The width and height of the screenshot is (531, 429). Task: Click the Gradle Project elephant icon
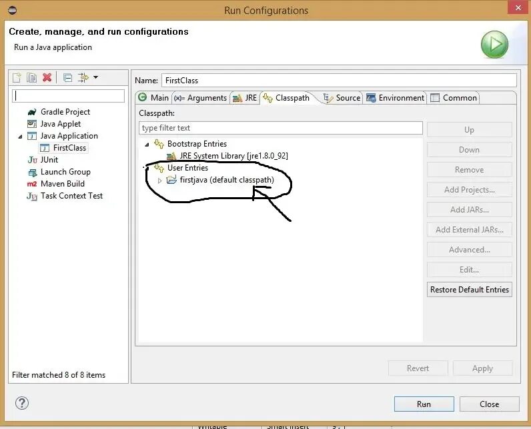[x=32, y=112]
